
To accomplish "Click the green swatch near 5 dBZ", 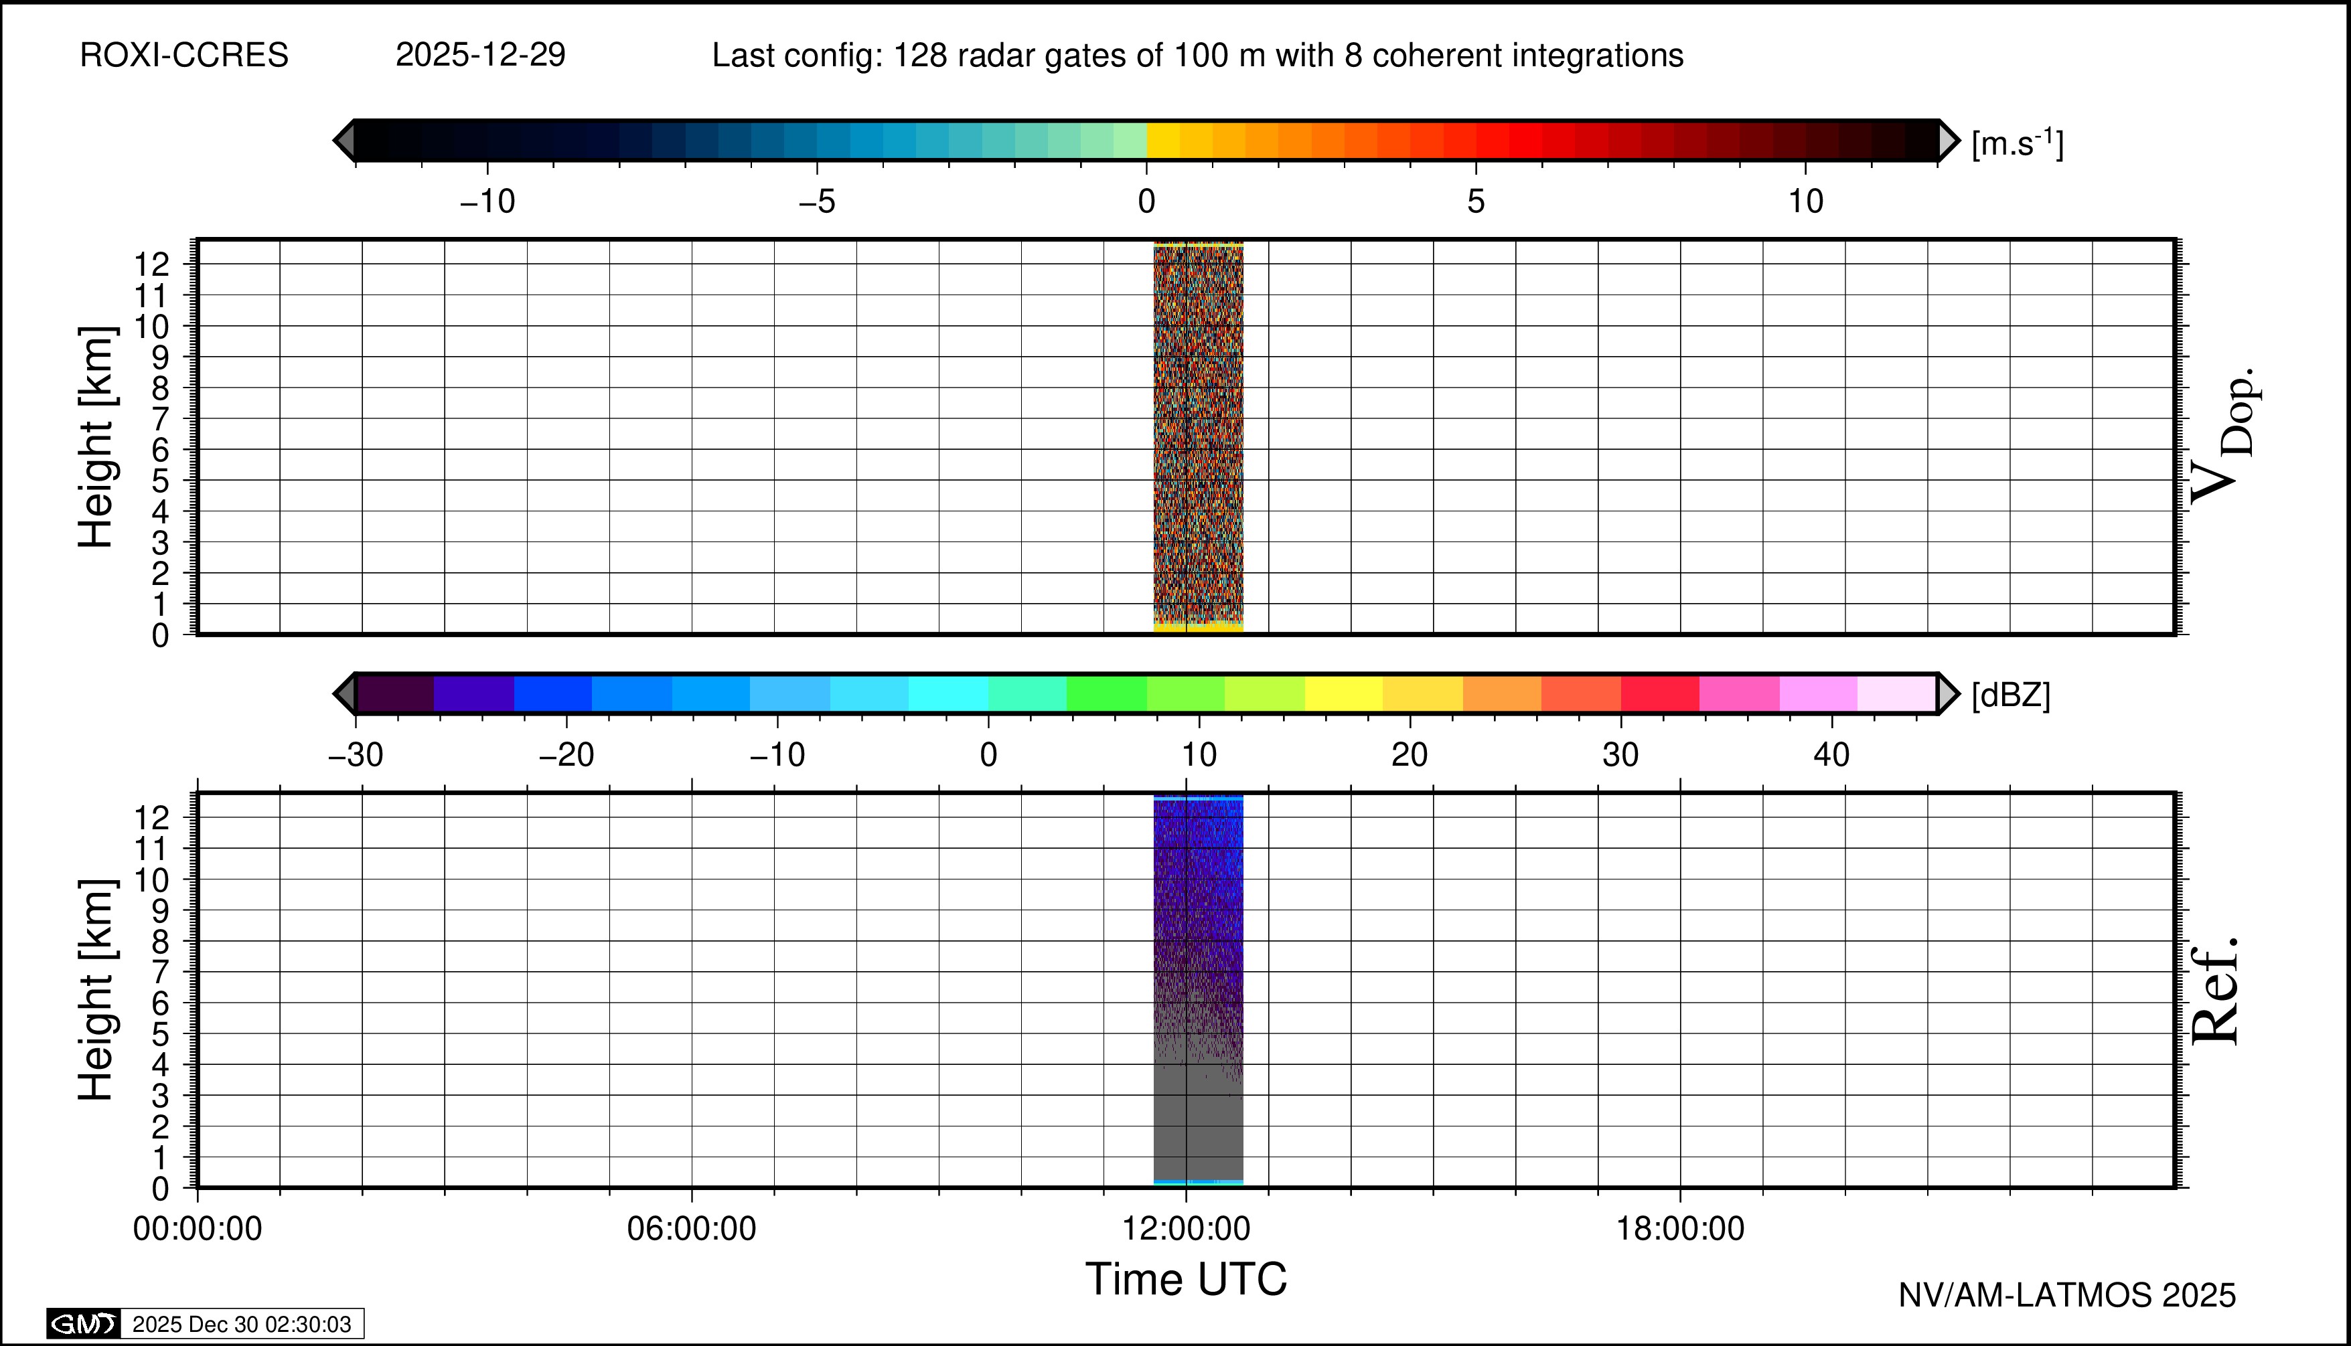I will tap(1106, 693).
